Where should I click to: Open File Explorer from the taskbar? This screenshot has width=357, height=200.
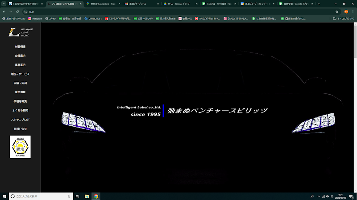coord(87,196)
